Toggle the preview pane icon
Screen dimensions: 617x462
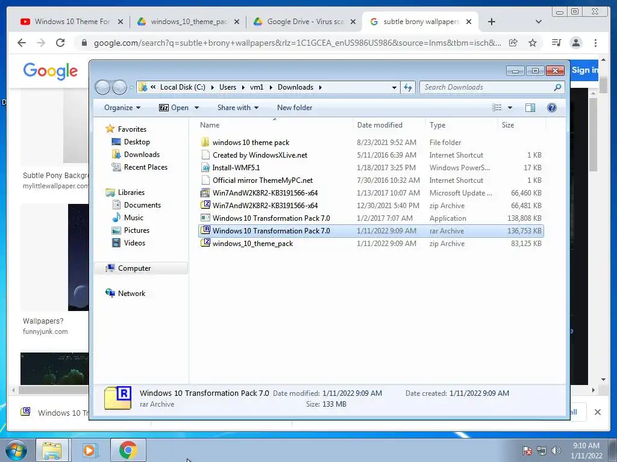pos(530,108)
